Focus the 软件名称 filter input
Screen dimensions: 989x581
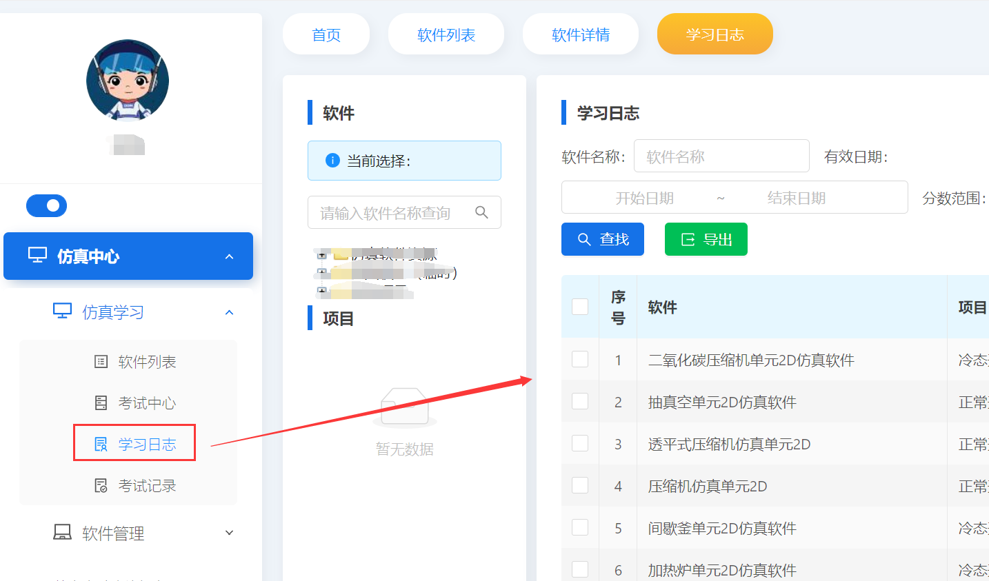tap(721, 156)
